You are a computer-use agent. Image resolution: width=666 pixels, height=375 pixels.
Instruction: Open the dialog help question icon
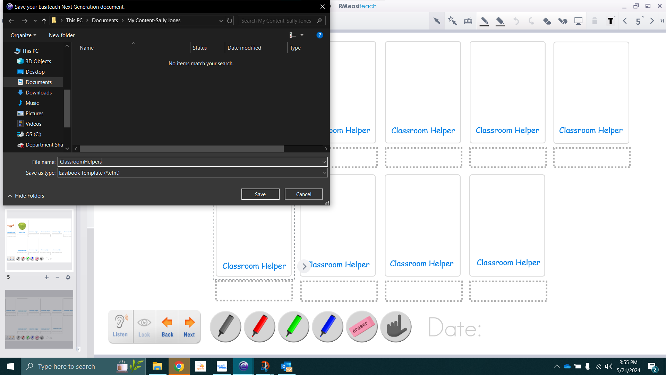click(x=319, y=35)
